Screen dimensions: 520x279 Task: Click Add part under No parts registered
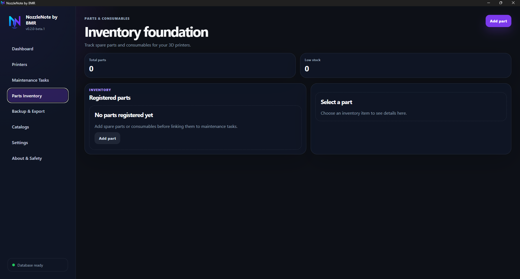click(107, 138)
